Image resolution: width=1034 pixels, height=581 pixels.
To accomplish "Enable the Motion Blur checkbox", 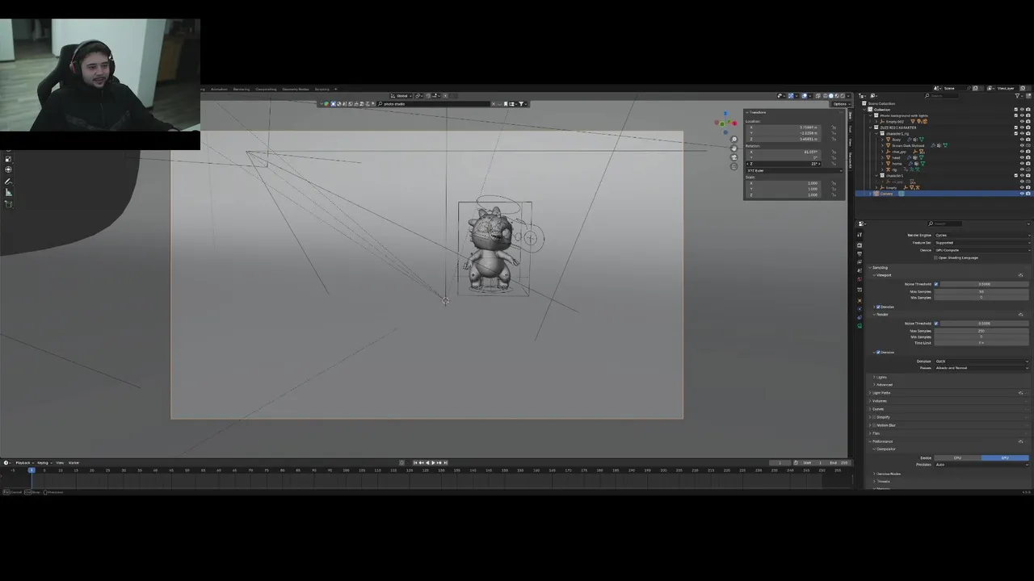I will coord(874,425).
